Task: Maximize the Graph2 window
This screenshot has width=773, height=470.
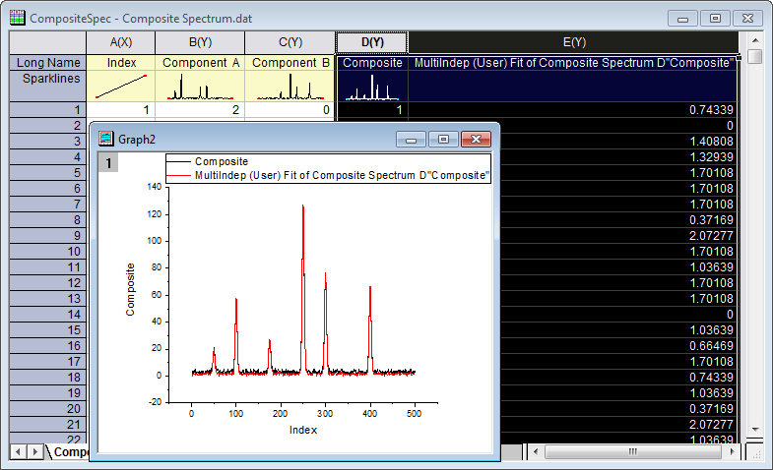Action: [444, 140]
